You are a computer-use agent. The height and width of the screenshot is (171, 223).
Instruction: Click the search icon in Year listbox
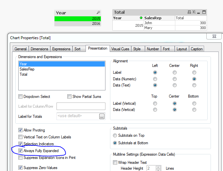tap(98, 13)
